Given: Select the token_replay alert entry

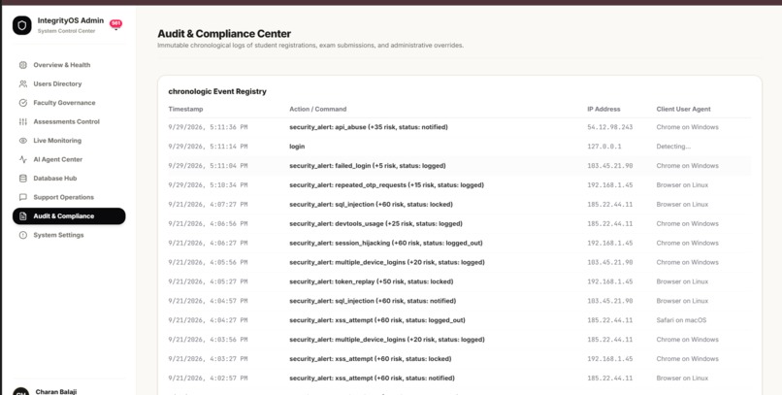Looking at the screenshot, I should (459, 281).
